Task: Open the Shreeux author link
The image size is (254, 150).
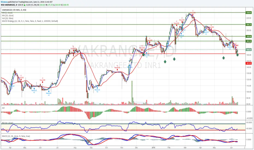Action: [4, 2]
